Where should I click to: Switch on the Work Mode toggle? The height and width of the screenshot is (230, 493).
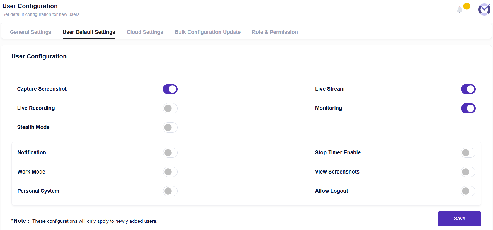point(170,172)
